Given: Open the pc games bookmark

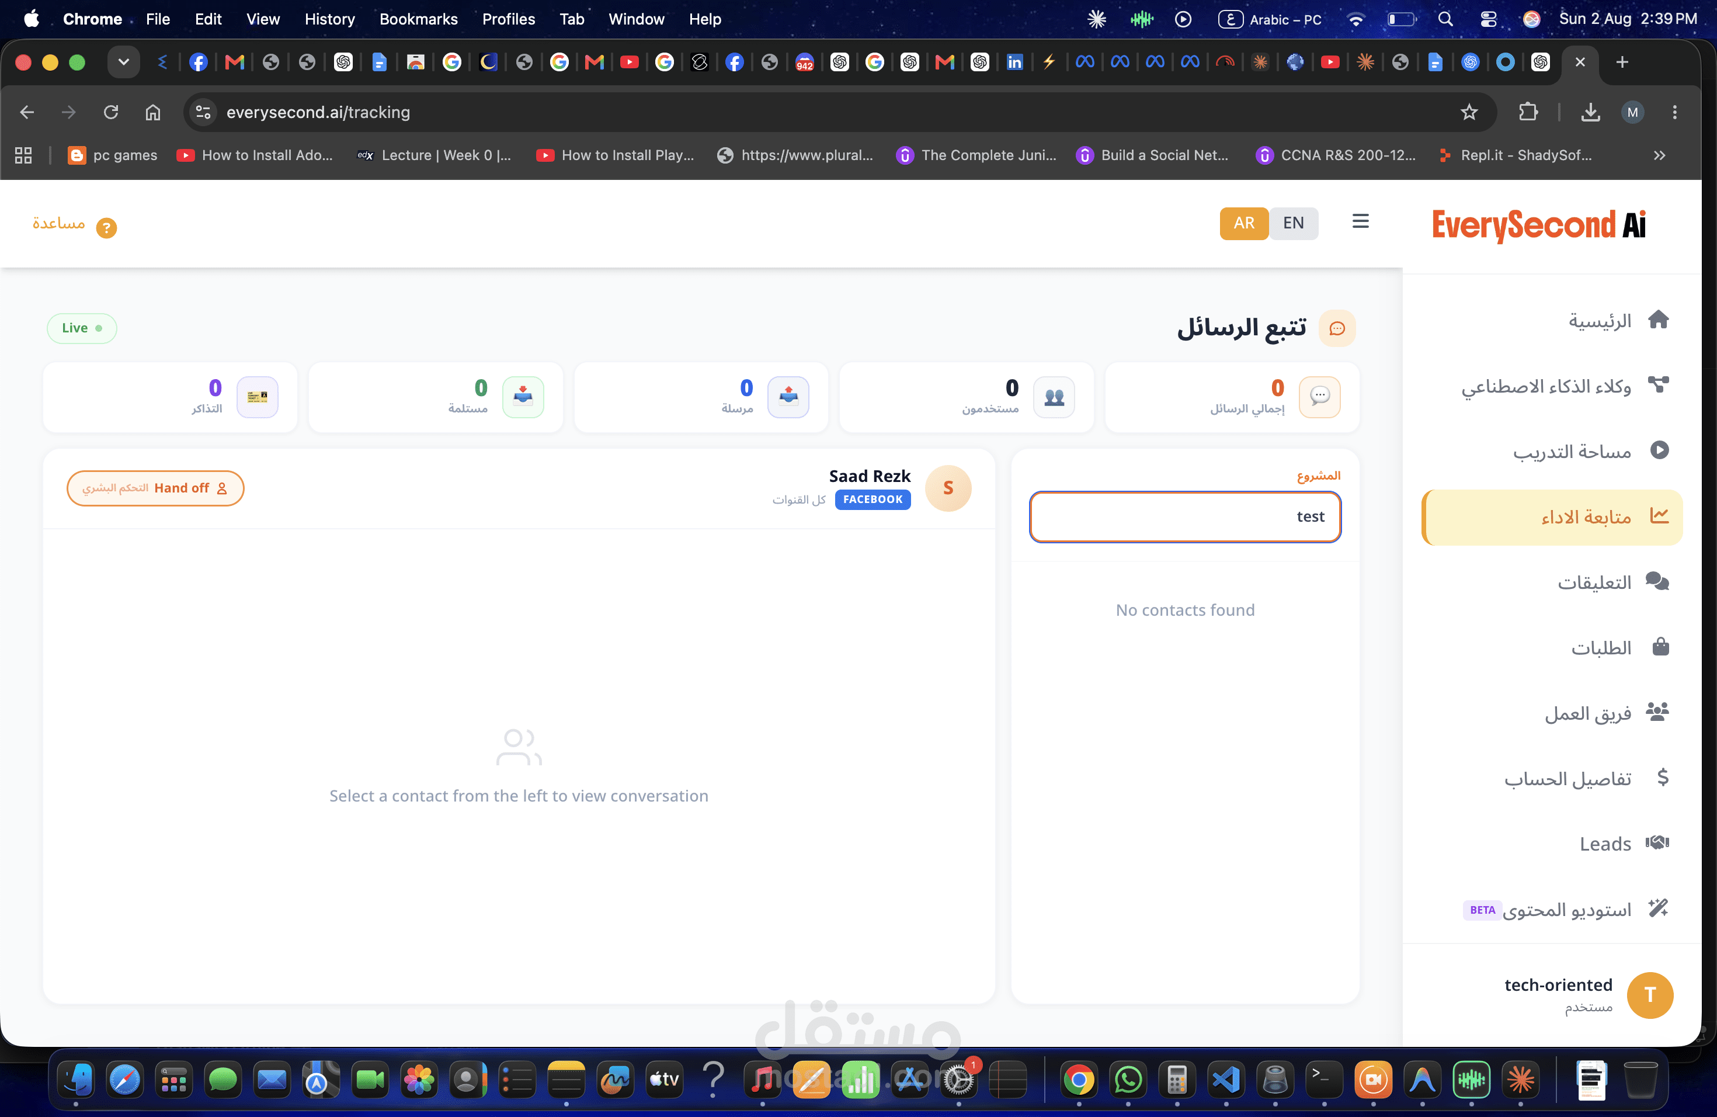Looking at the screenshot, I should [x=113, y=155].
